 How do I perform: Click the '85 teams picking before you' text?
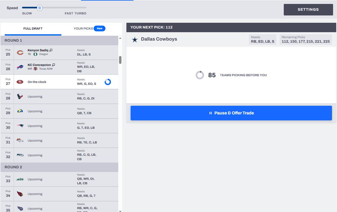click(237, 75)
